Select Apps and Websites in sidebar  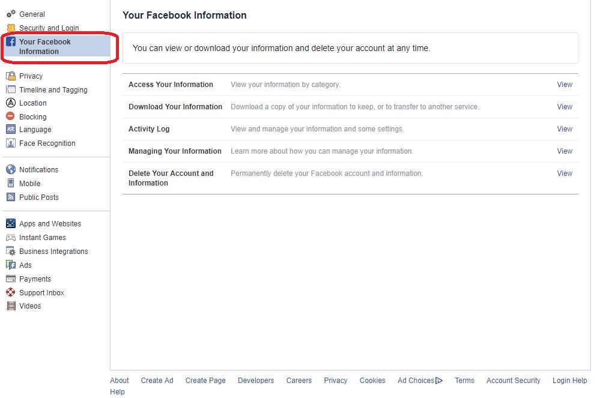[x=50, y=224]
